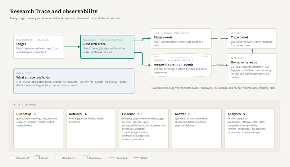Click the LIVE arrow label

click(x=219, y=38)
